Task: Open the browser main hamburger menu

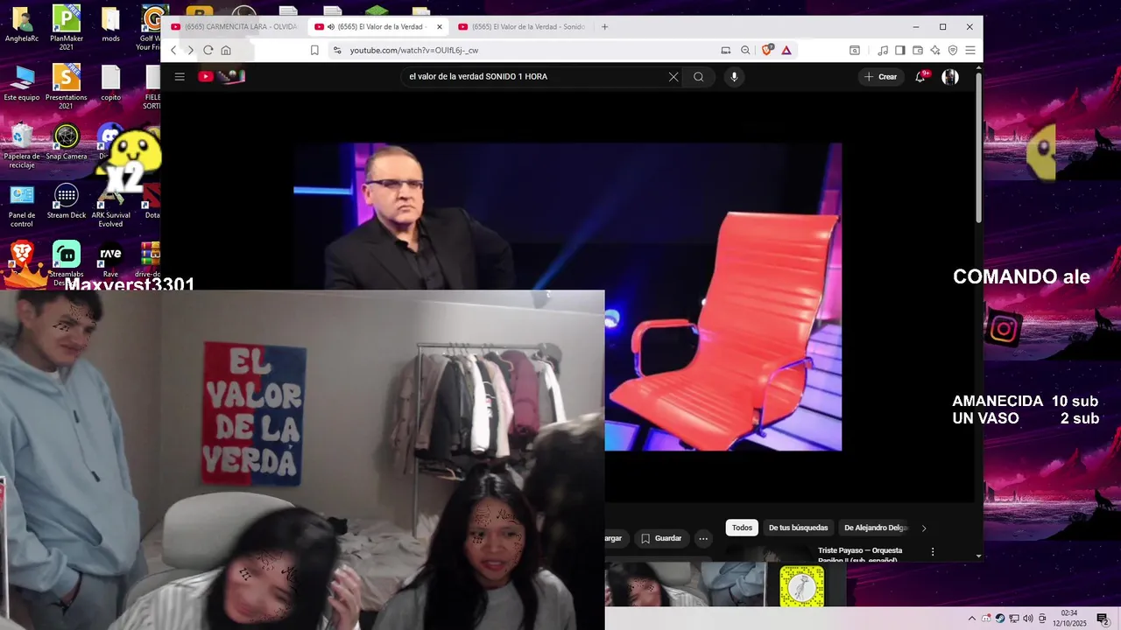Action: coord(970,50)
